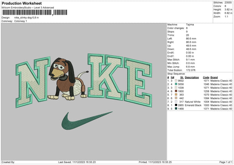Pick the swatch next to thread 1038
The height and width of the screenshot is (165, 234).
pyautogui.click(x=176, y=88)
